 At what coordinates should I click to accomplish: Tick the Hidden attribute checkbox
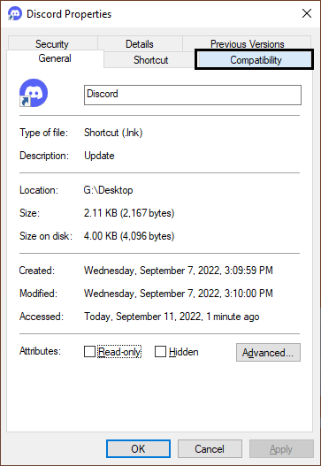[160, 352]
